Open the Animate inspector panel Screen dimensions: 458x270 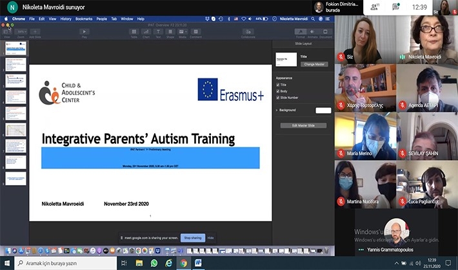pos(313,32)
